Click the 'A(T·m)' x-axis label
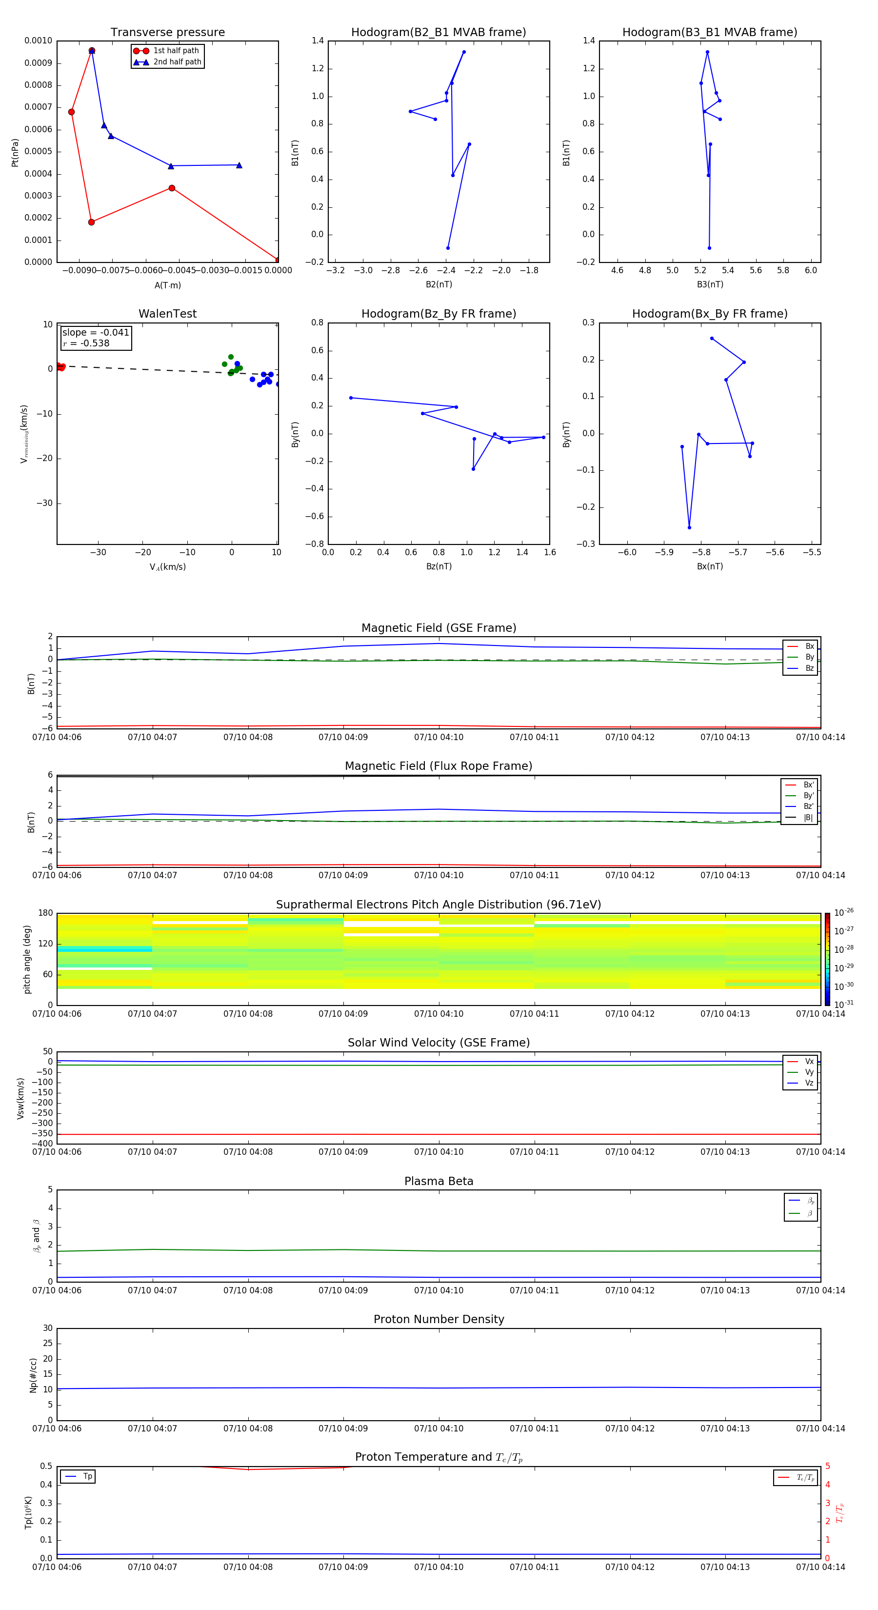 pyautogui.click(x=167, y=285)
